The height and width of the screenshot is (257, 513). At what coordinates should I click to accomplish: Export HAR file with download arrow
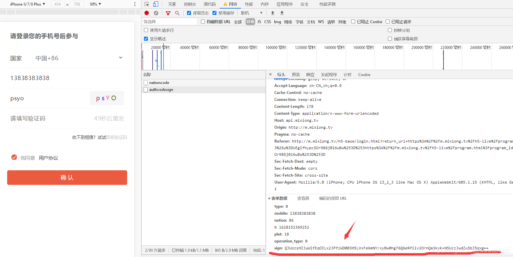282,13
